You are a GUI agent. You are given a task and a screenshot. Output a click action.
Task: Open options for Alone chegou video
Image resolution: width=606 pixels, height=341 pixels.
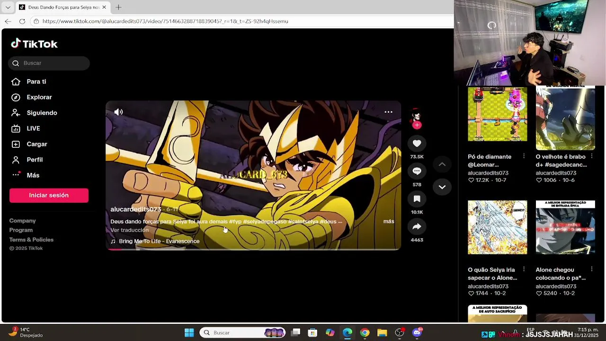[591, 269]
